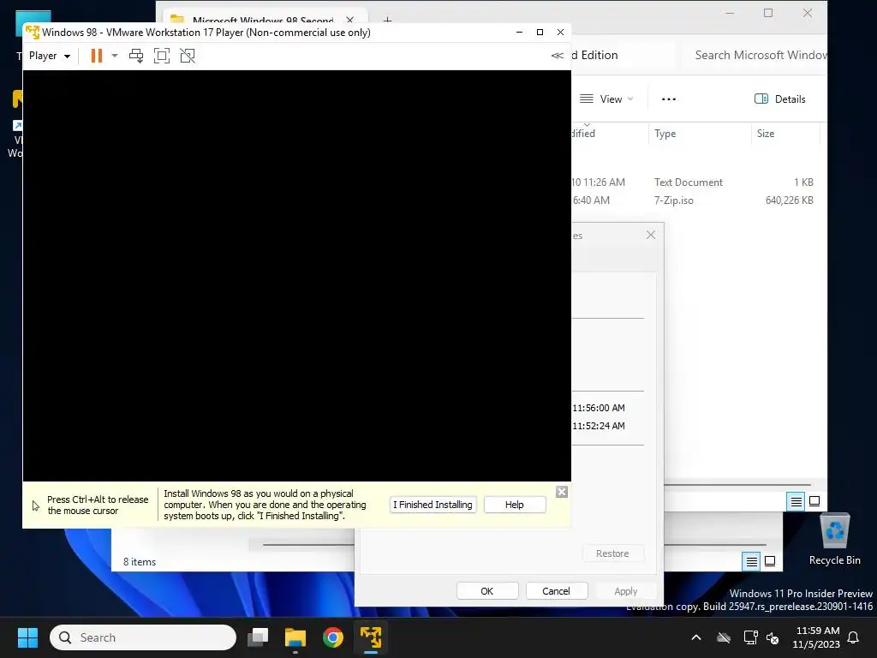Image resolution: width=877 pixels, height=658 pixels.
Task: Switch to VMware Player taskbar icon
Action: point(370,637)
